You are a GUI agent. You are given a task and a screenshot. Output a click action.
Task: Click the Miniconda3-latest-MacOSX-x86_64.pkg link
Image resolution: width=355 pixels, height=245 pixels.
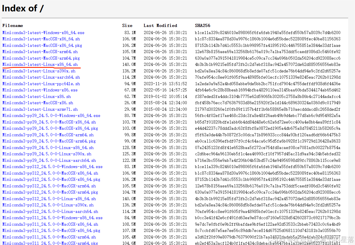tap(42, 45)
